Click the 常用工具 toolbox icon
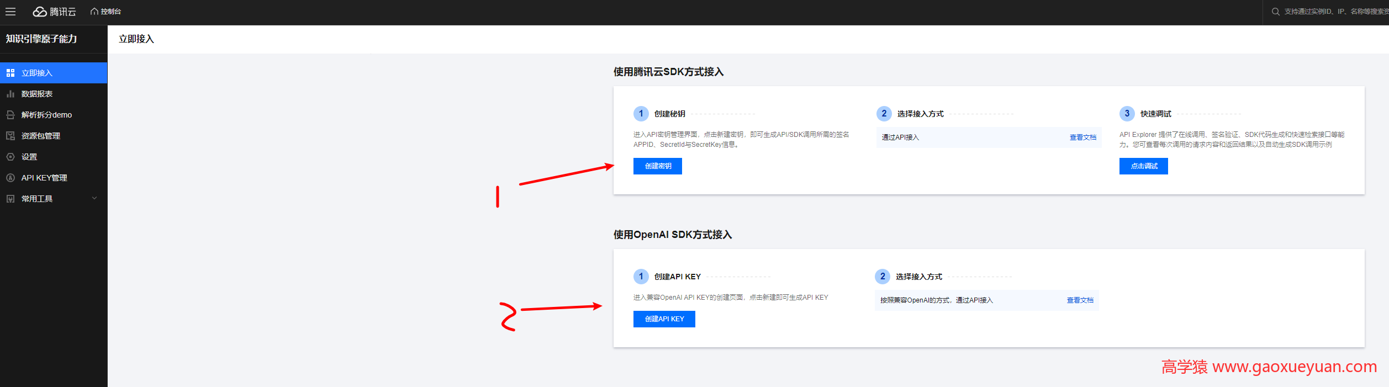Viewport: 1389px width, 387px height. tap(10, 199)
